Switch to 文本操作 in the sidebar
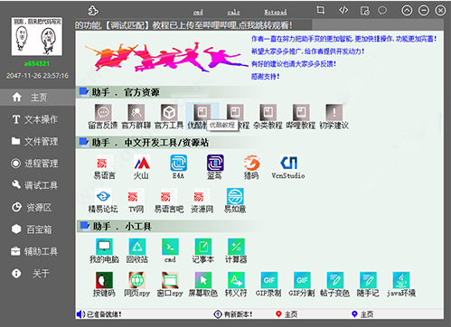Viewport: 451px width, 327px height. [37, 119]
